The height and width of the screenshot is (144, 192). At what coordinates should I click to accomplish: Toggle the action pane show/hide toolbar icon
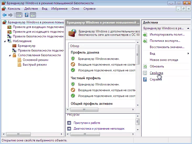(33, 15)
